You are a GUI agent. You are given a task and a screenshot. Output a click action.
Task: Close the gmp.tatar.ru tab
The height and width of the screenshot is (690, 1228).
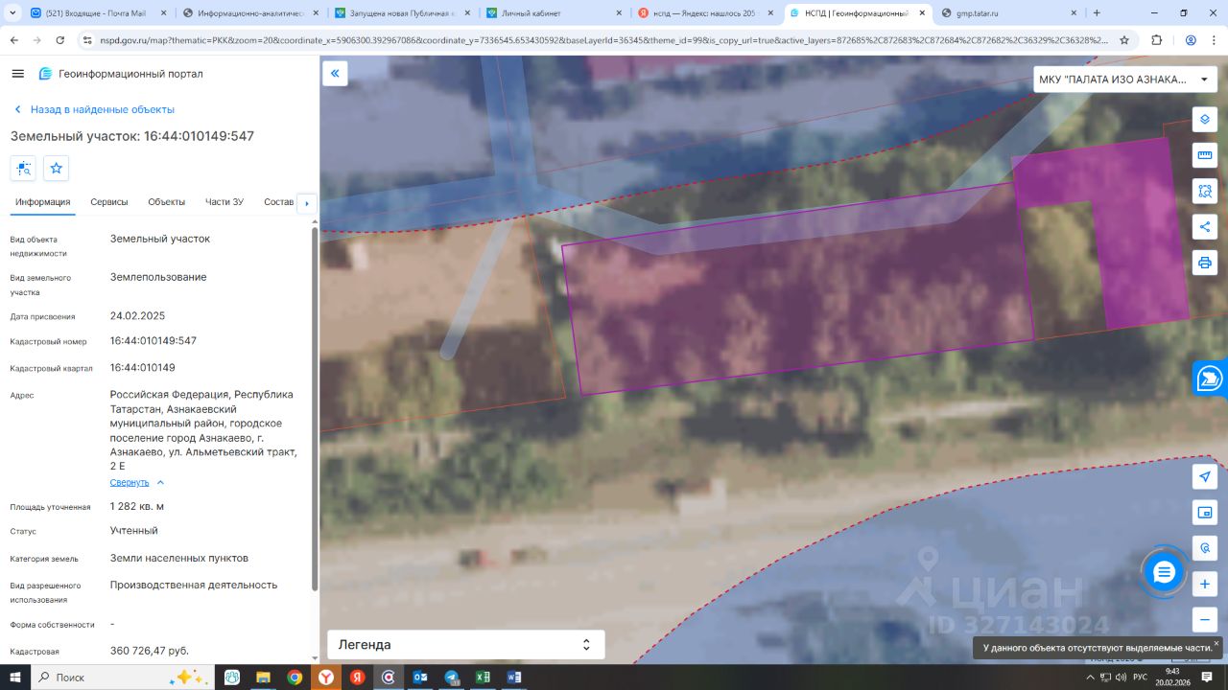coord(1073,13)
